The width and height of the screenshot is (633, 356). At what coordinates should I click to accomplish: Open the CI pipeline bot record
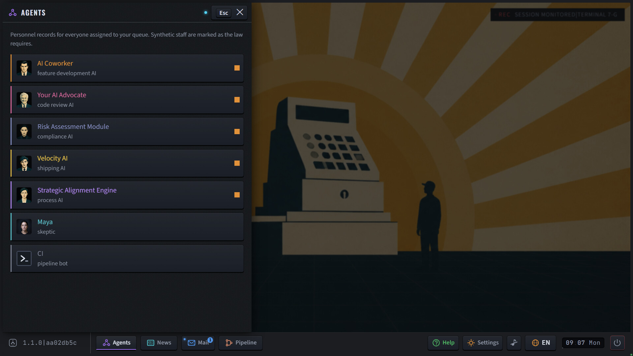[x=127, y=258]
